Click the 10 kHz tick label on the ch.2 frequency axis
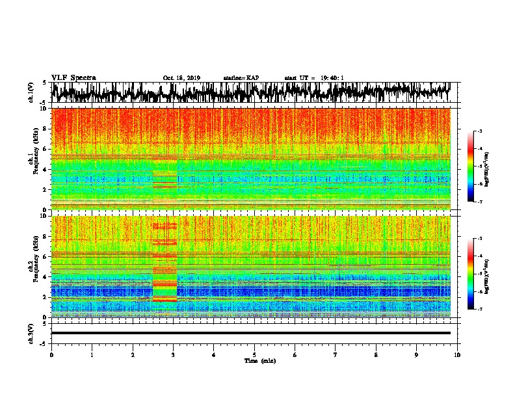 44,216
